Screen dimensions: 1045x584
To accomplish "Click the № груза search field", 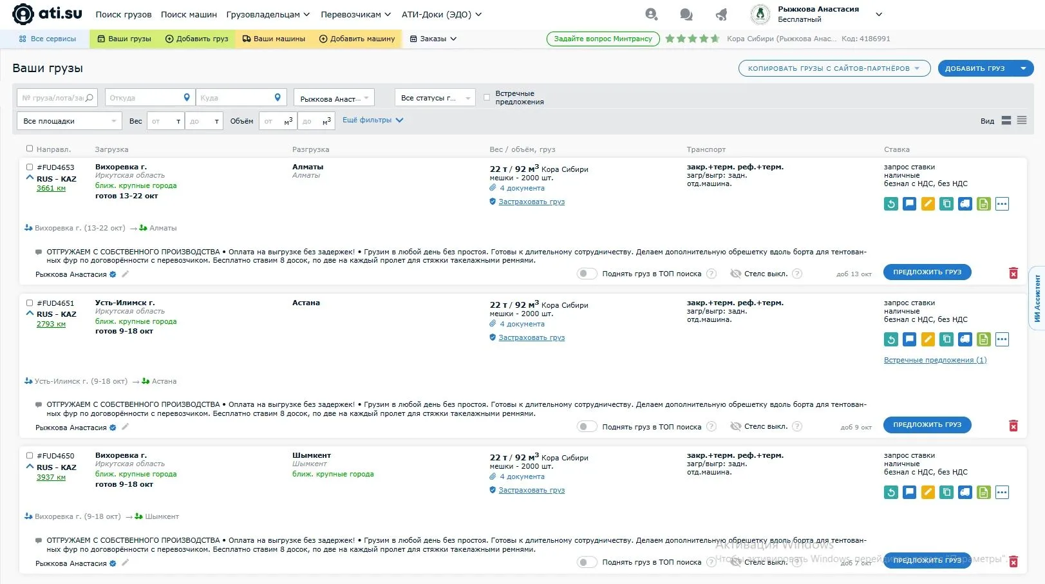I will 57,98.
